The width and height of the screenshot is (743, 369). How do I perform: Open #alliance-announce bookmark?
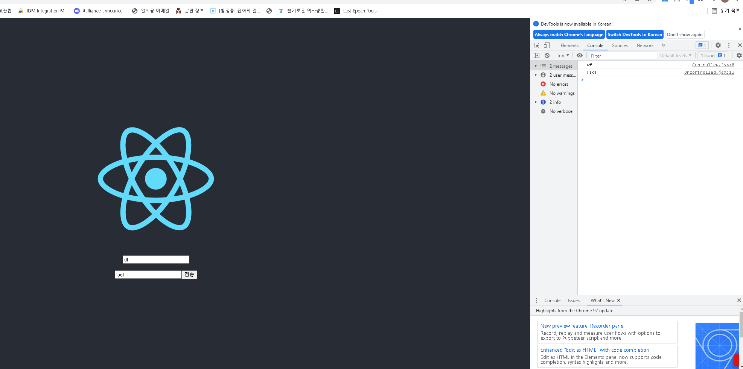point(100,11)
